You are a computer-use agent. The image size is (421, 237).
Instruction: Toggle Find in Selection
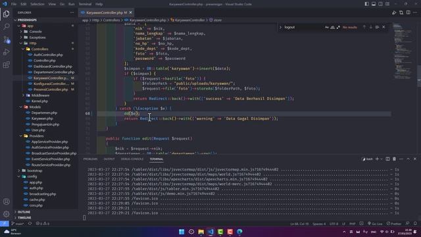click(377, 27)
